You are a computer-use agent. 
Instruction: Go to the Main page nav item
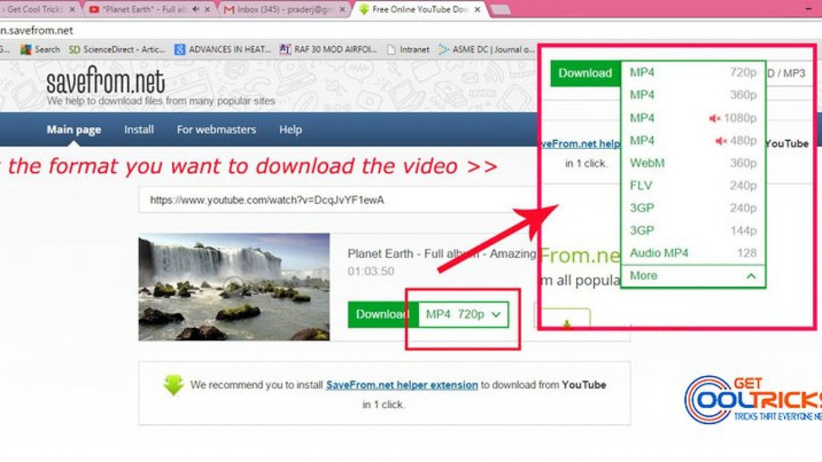coord(74,130)
